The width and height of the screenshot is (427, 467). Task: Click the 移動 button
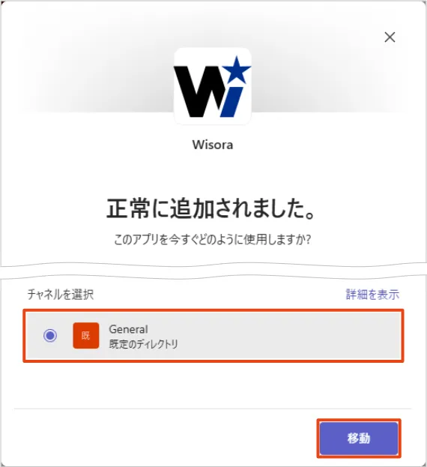click(x=359, y=438)
